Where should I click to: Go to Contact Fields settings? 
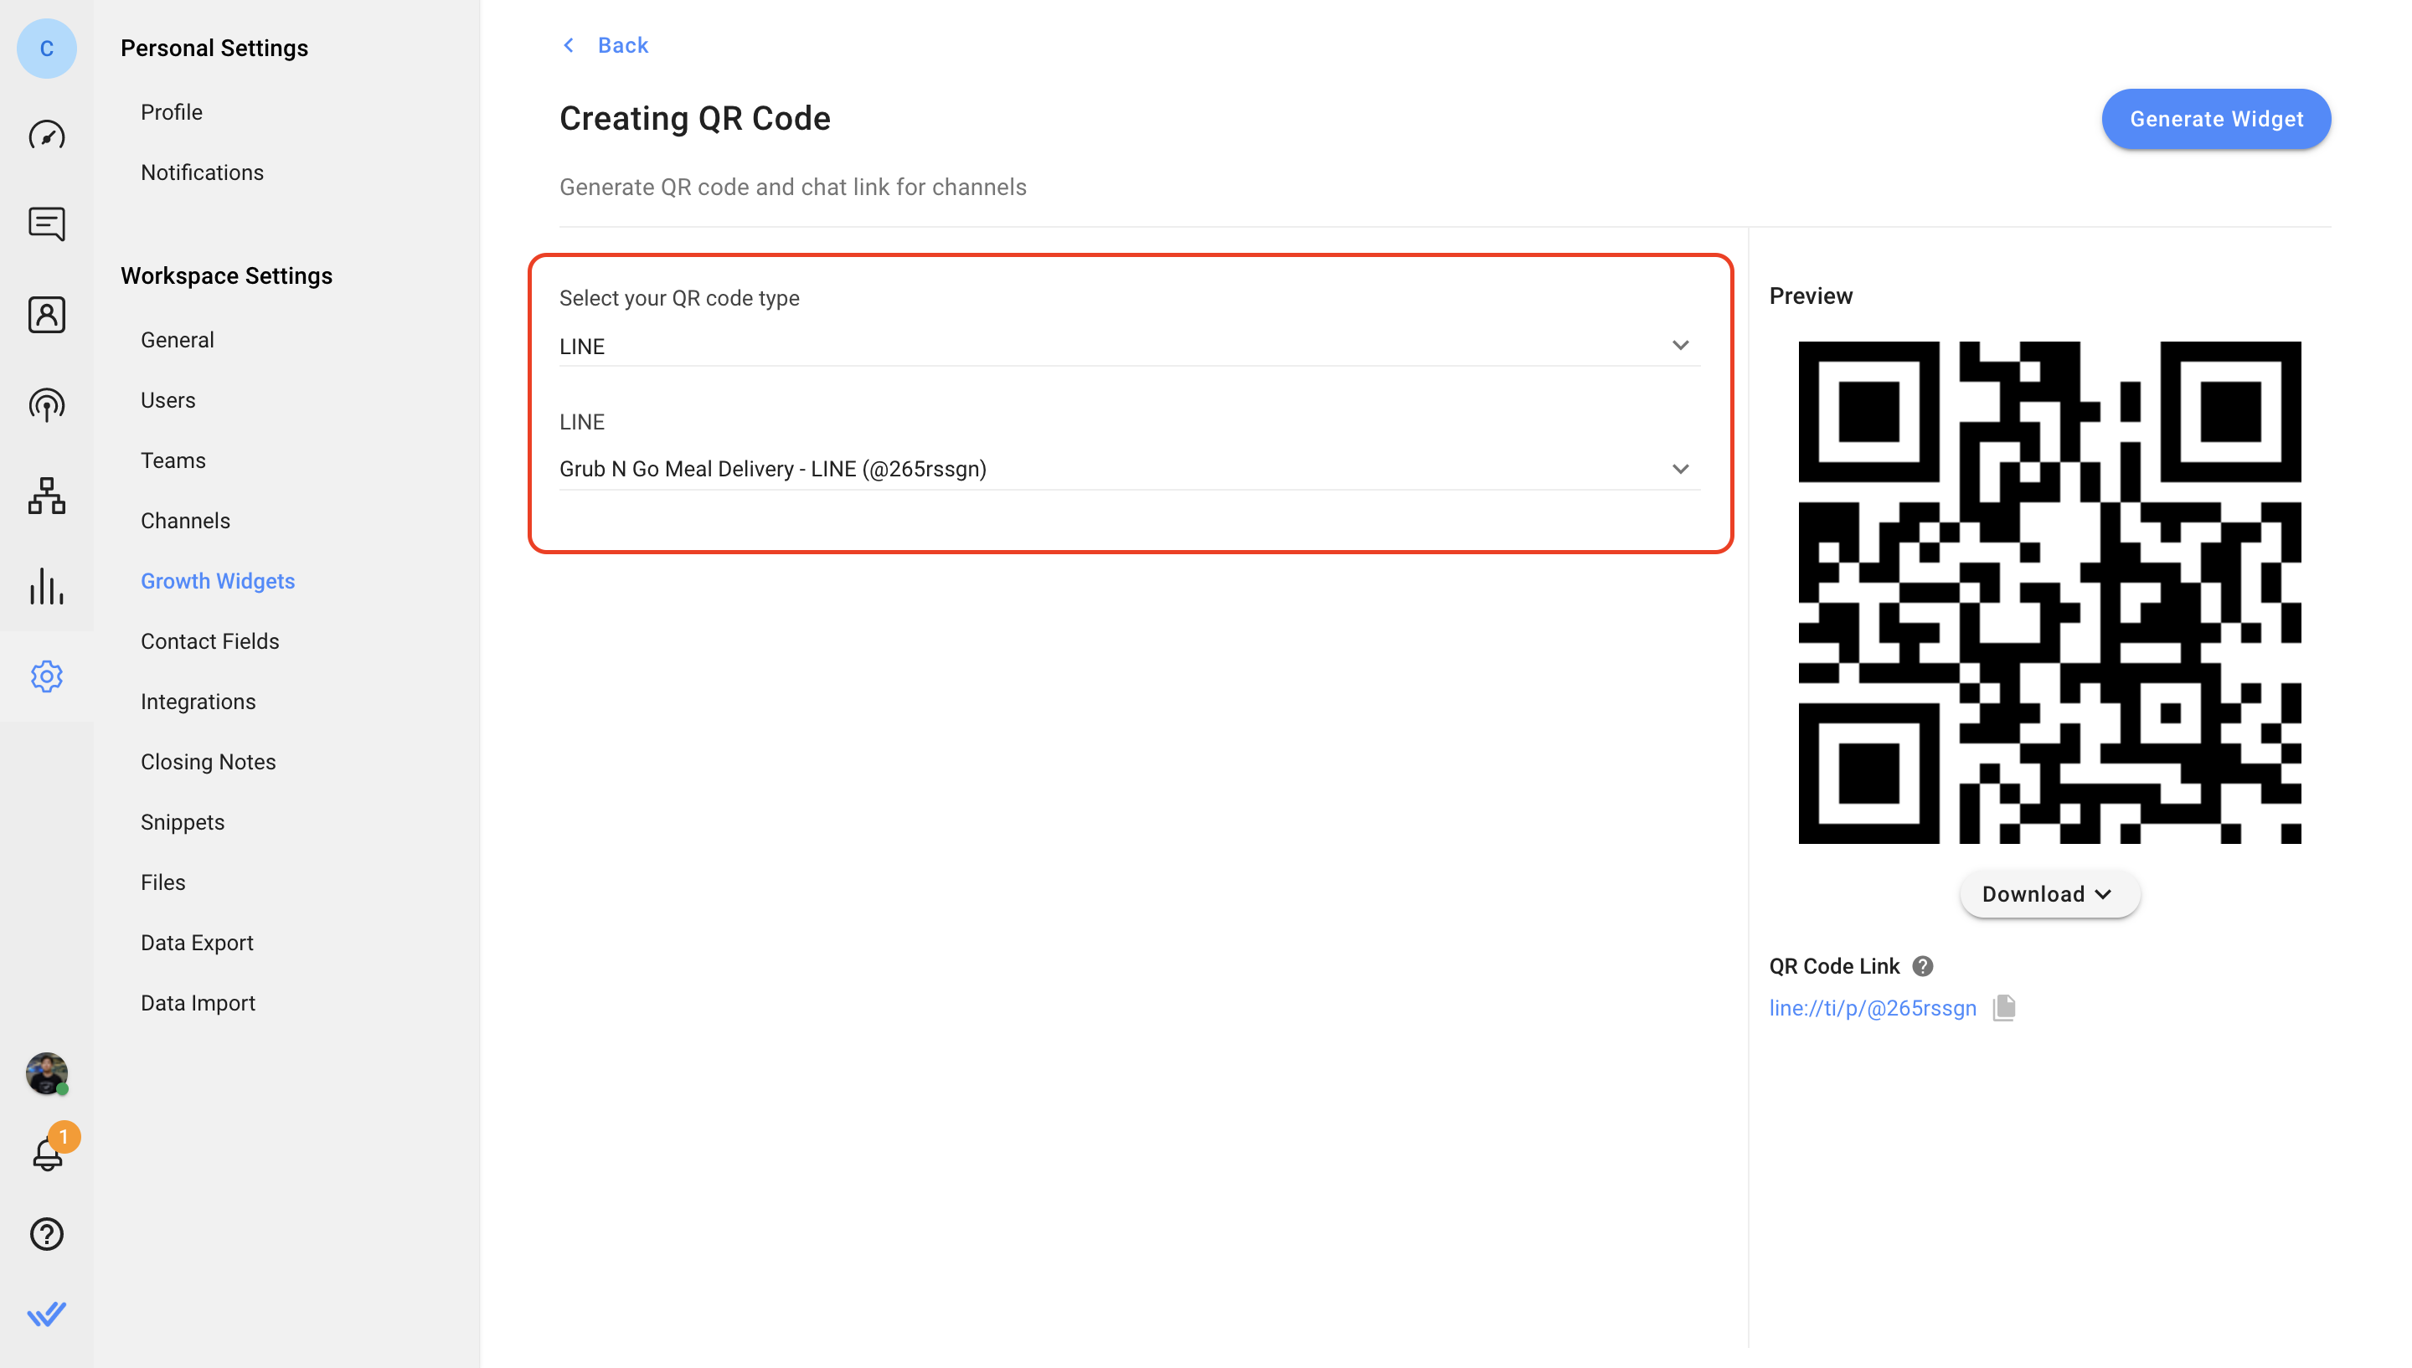point(209,640)
